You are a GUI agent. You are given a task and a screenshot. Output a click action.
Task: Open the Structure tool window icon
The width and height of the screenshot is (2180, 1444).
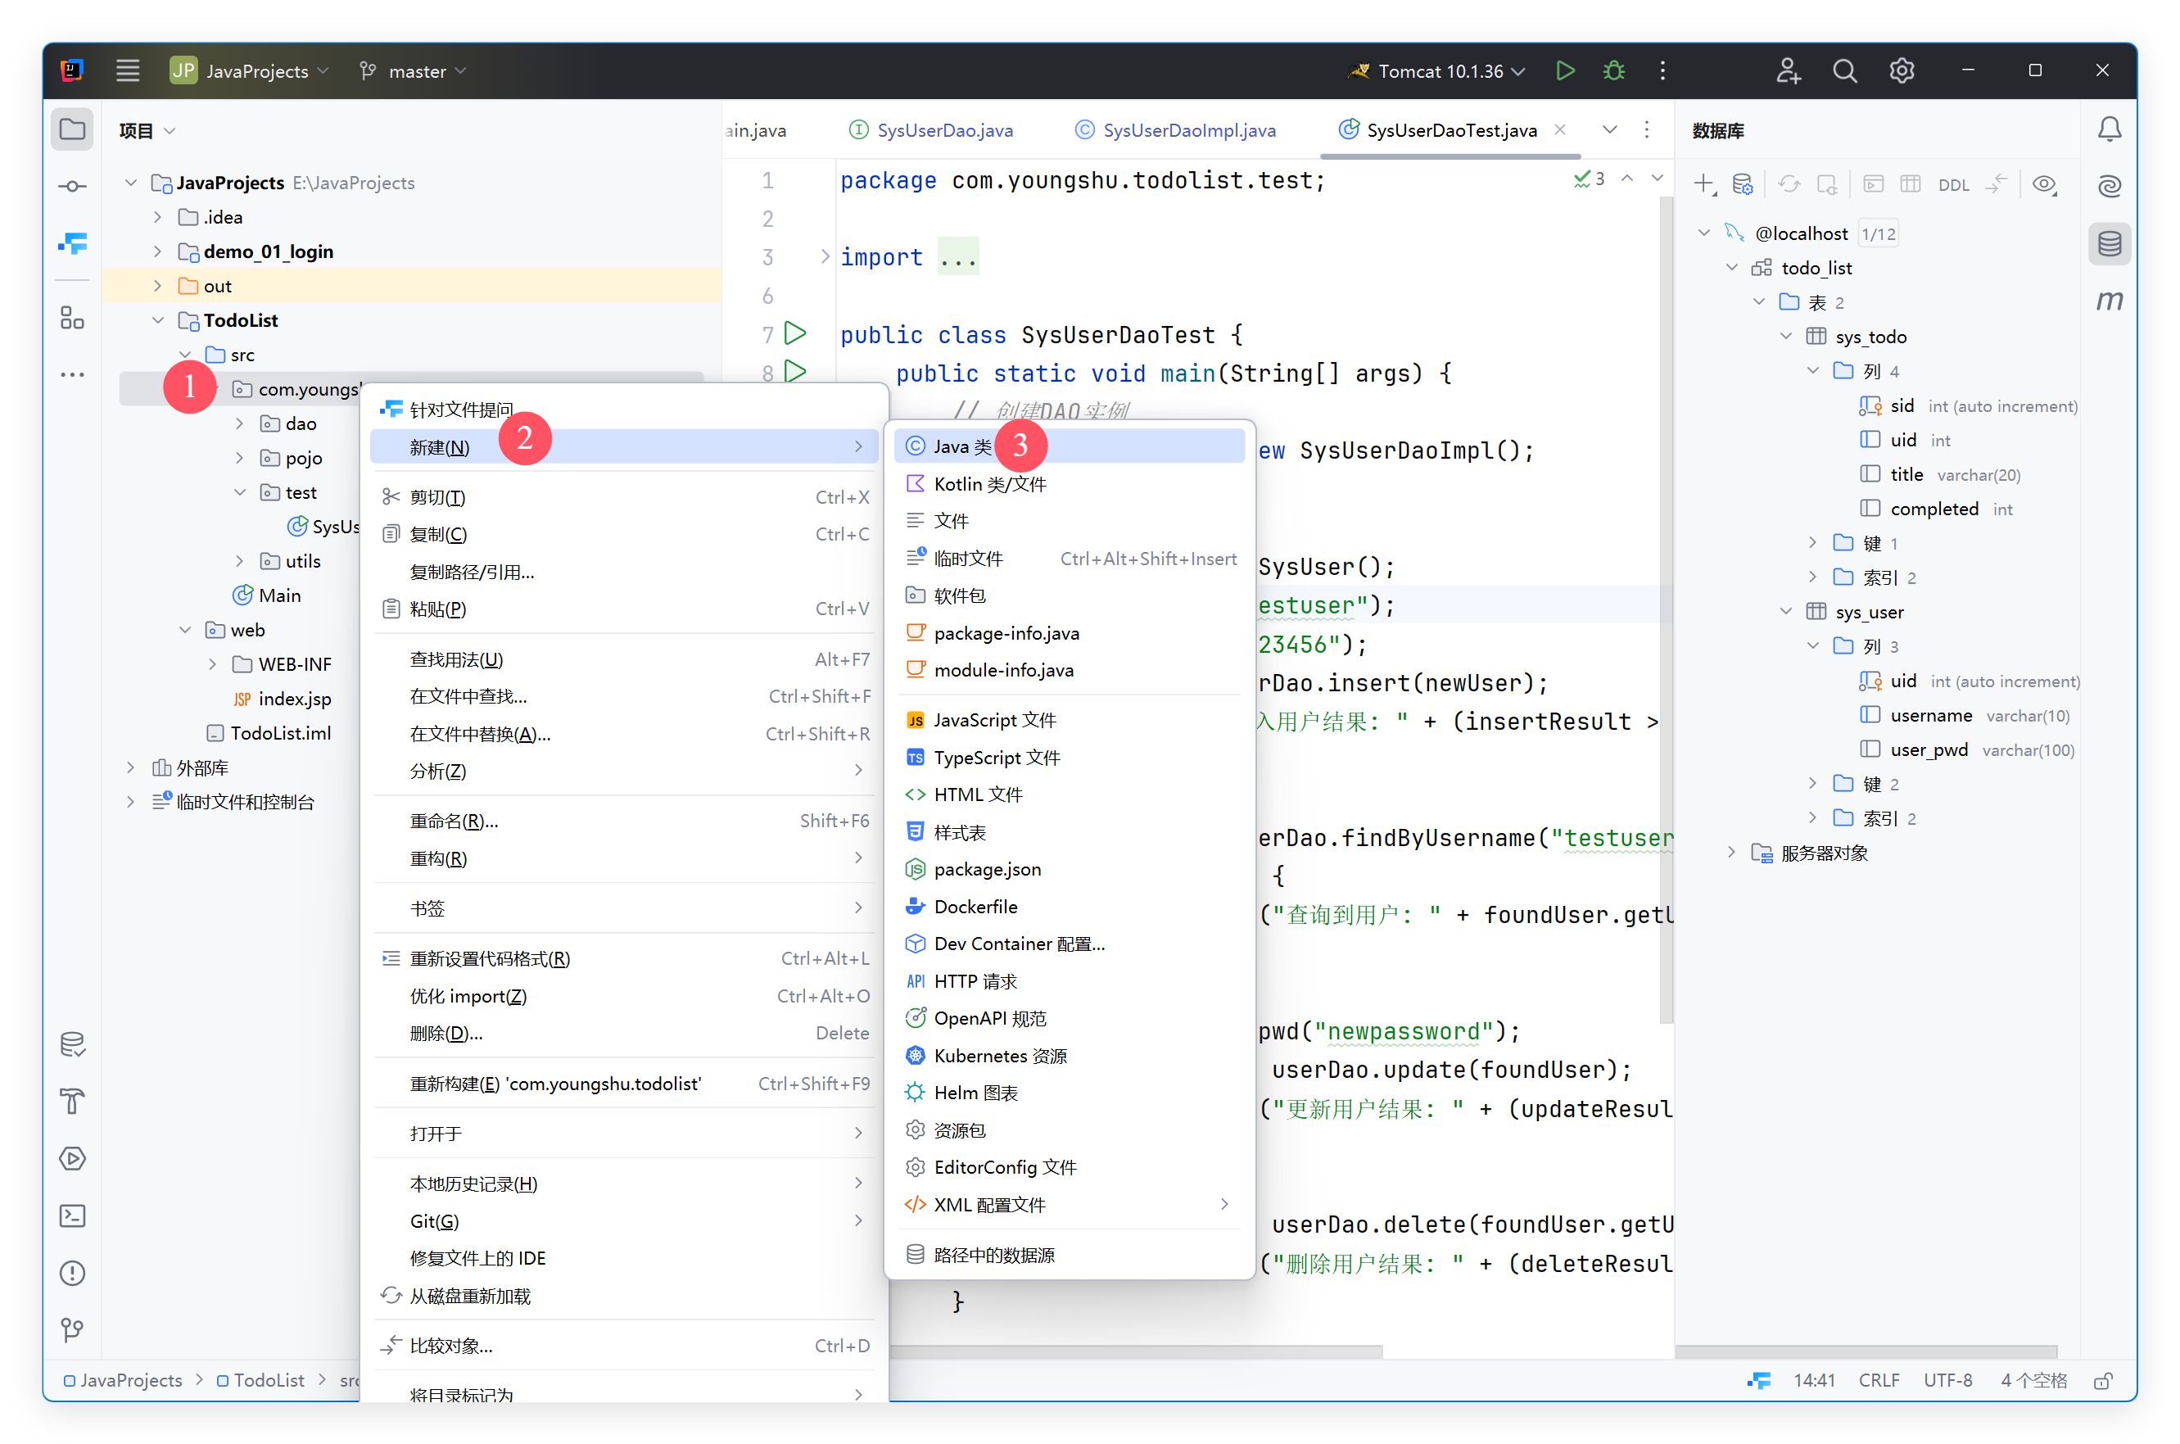click(73, 318)
